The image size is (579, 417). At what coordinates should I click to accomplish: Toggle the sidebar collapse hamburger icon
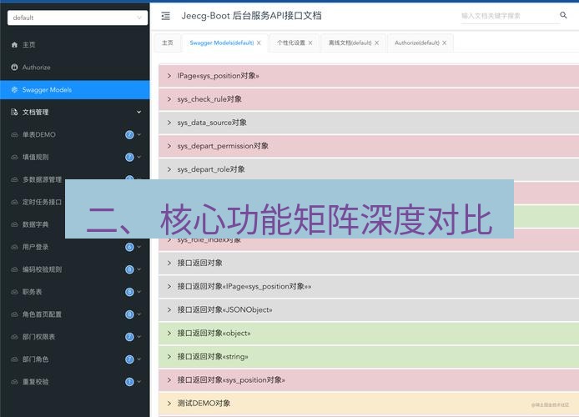pos(166,16)
